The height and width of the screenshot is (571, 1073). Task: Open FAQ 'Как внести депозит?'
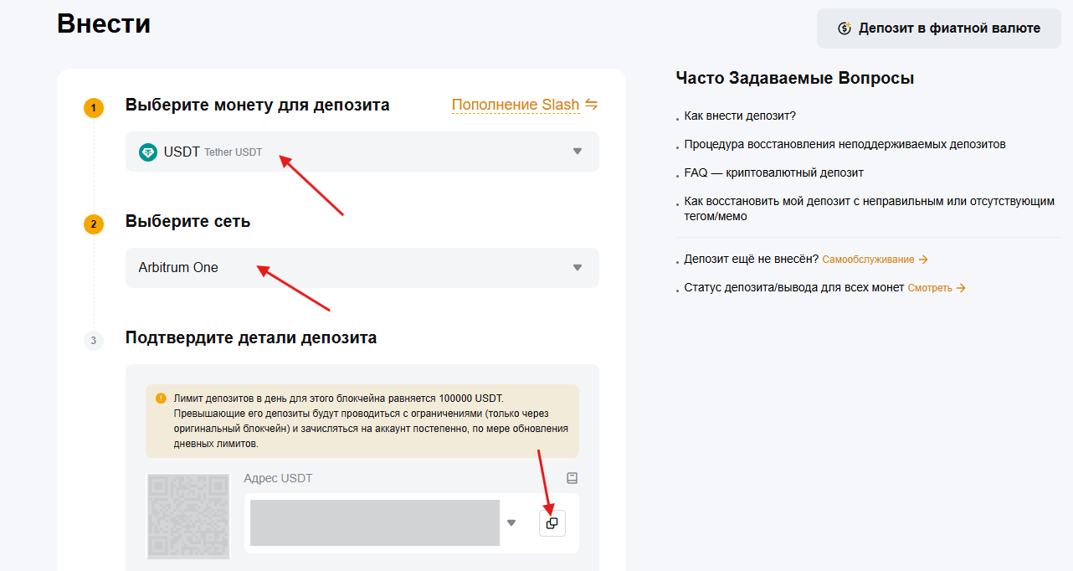(x=740, y=116)
